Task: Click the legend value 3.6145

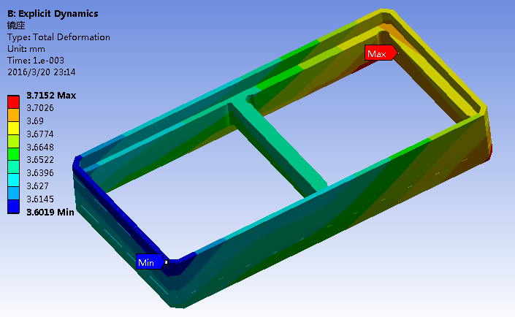Action: click(x=40, y=199)
